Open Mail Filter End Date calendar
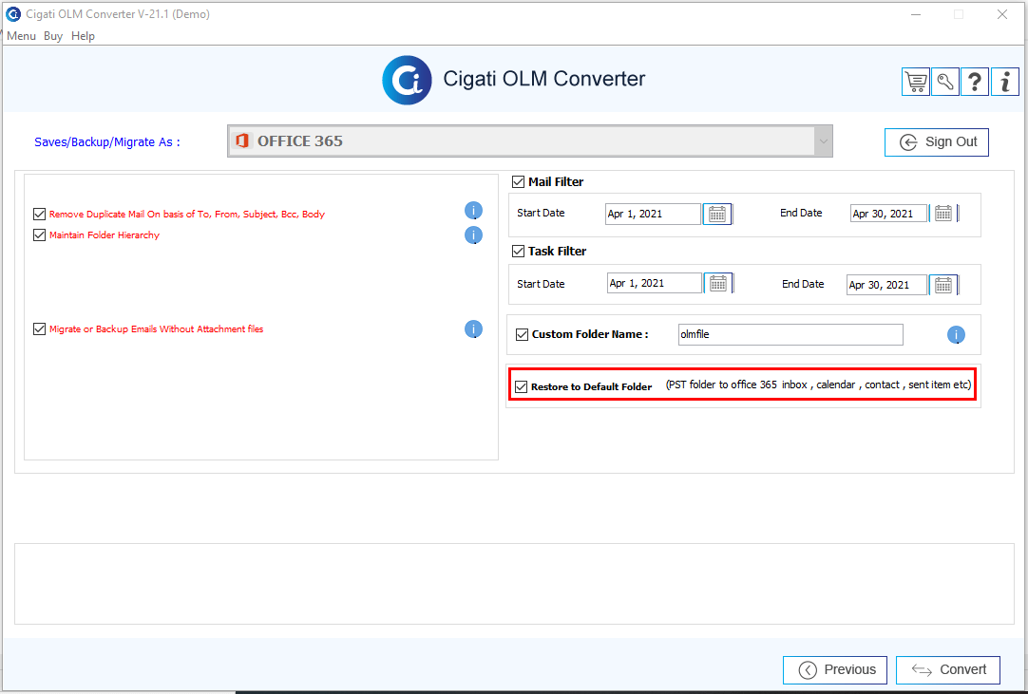Image resolution: width=1028 pixels, height=694 pixels. pyautogui.click(x=943, y=214)
